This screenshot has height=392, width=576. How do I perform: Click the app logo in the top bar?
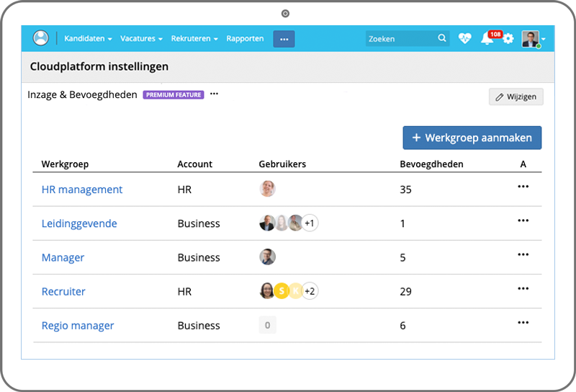(41, 38)
